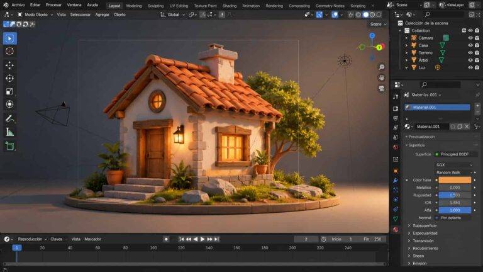483x272 pixels.
Task: Add a material slot with plus button
Action: pos(477,106)
